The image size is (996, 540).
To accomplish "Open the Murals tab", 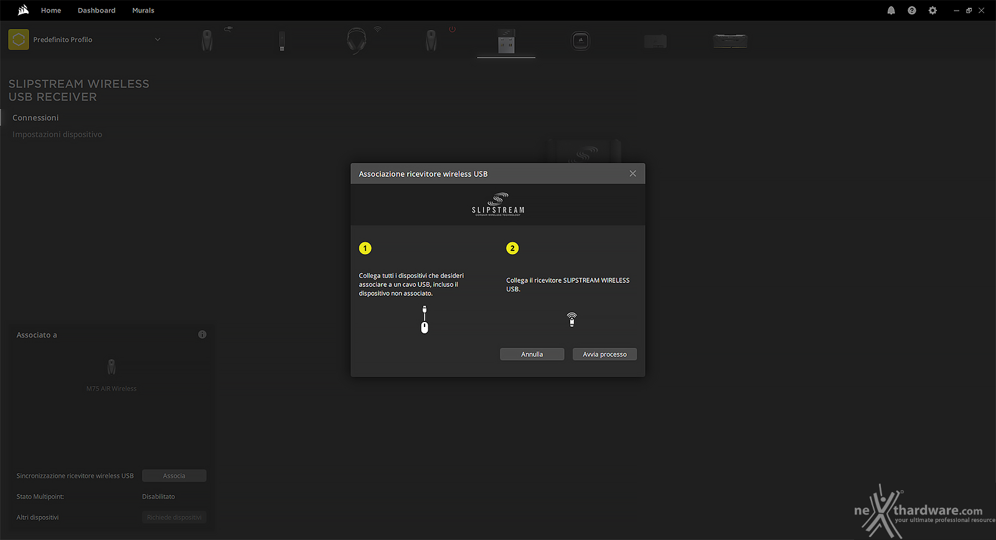I will click(x=143, y=11).
